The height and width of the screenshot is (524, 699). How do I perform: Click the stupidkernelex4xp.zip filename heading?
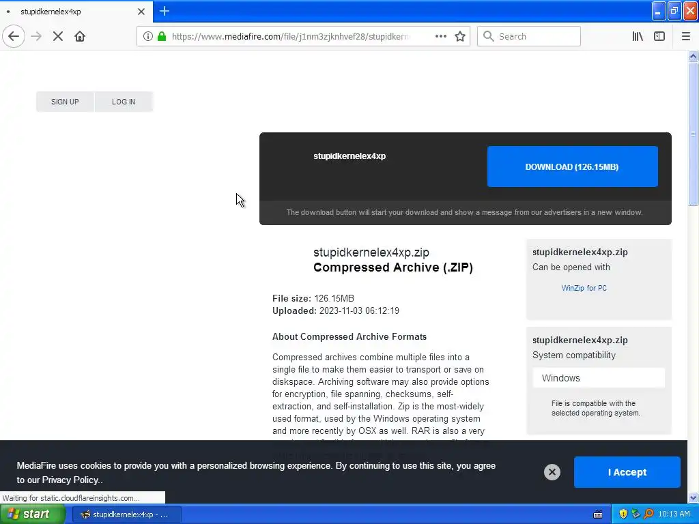coord(371,252)
